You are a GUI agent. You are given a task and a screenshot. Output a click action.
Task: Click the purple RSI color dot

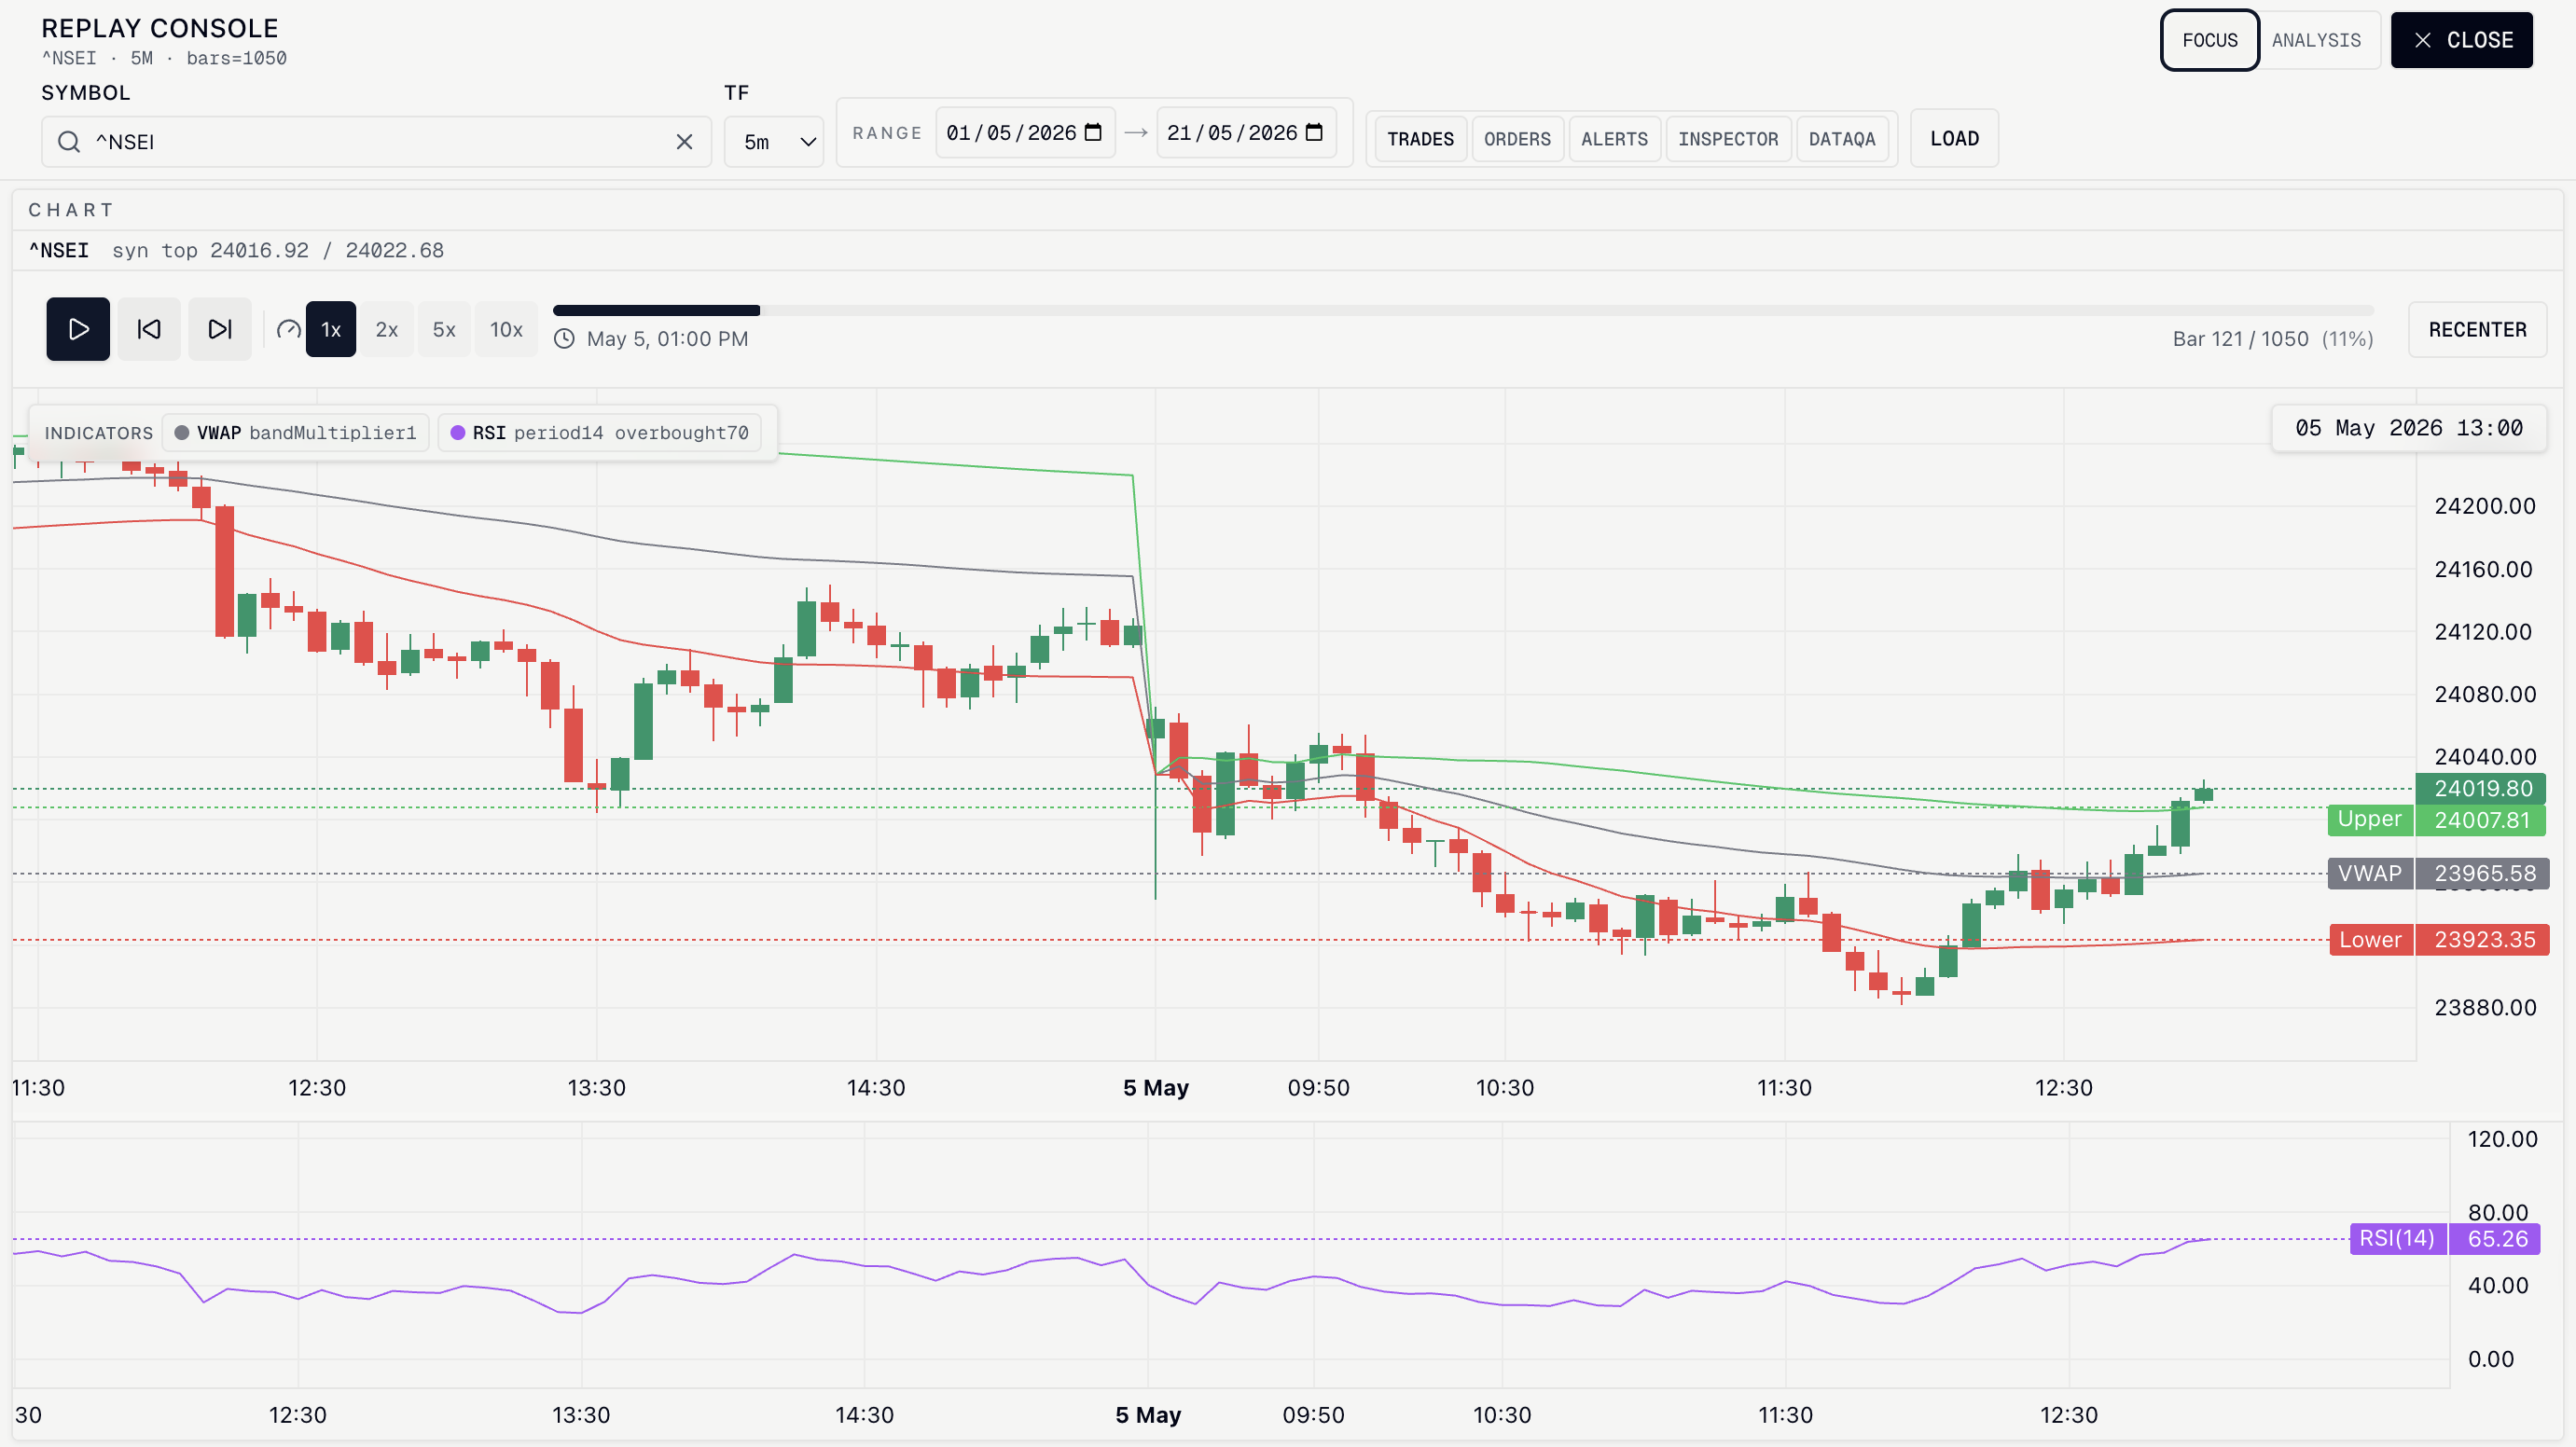tap(458, 433)
